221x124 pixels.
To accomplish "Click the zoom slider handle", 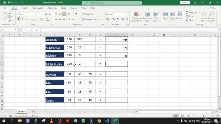I will [x=203, y=116].
